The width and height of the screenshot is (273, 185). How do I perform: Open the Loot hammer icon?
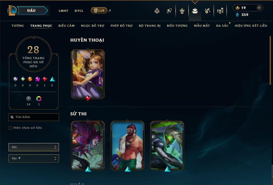point(207,11)
